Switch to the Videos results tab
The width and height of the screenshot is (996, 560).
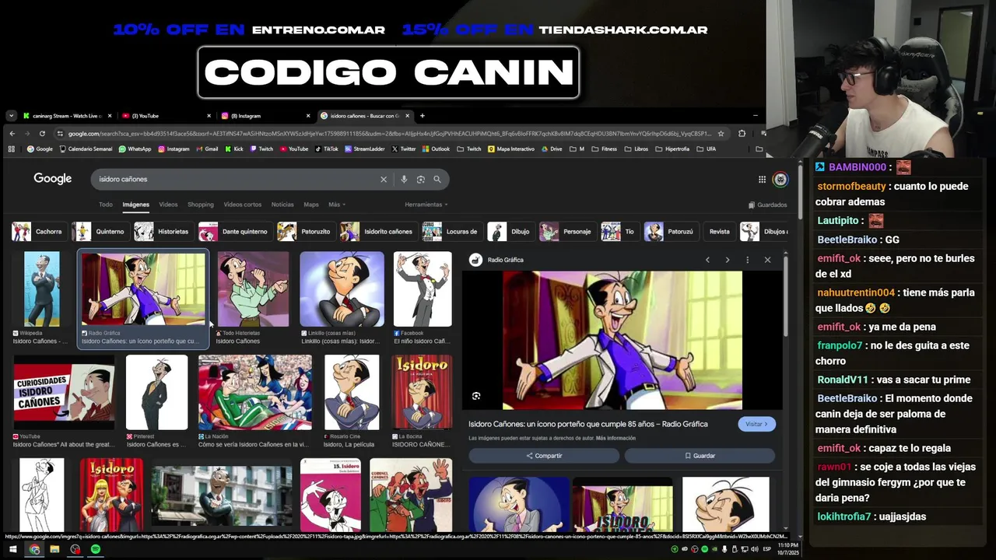pos(168,205)
